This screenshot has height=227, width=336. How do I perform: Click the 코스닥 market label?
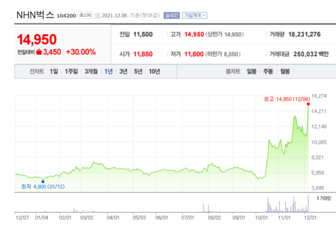pos(85,15)
